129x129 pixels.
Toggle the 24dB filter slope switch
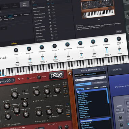[x=24, y=93]
